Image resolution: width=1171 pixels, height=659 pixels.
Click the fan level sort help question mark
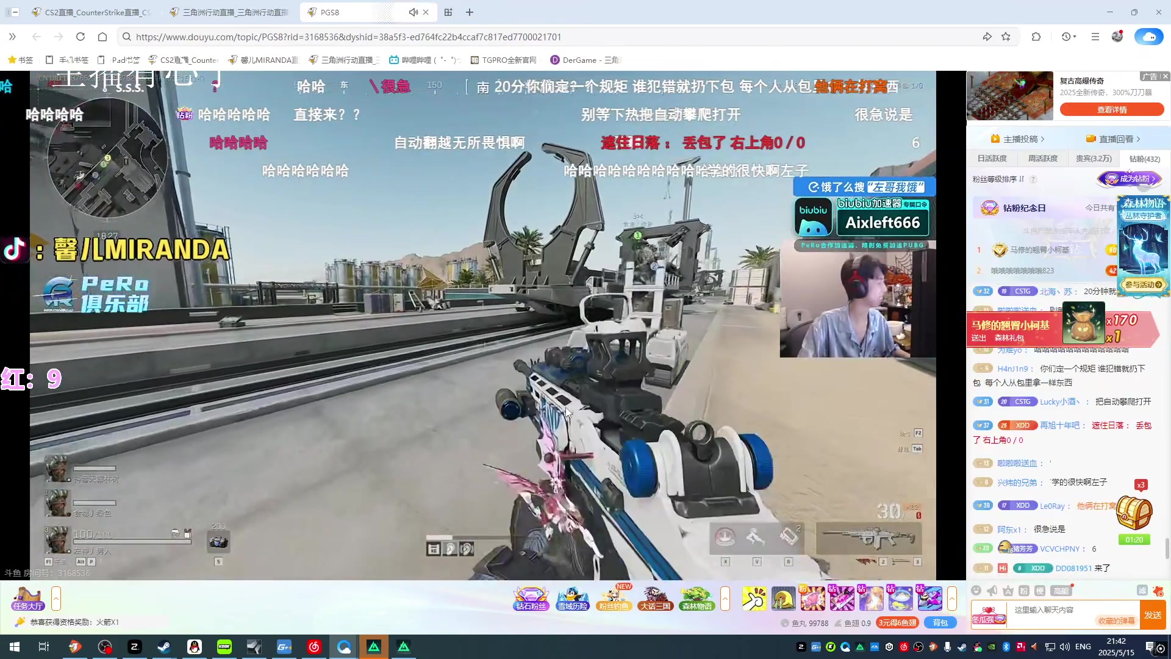pyautogui.click(x=1033, y=179)
